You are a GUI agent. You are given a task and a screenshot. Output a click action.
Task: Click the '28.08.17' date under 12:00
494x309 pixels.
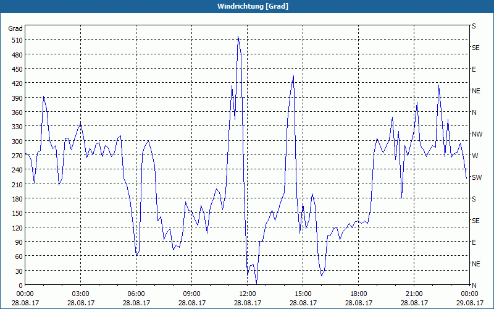pos(248,303)
